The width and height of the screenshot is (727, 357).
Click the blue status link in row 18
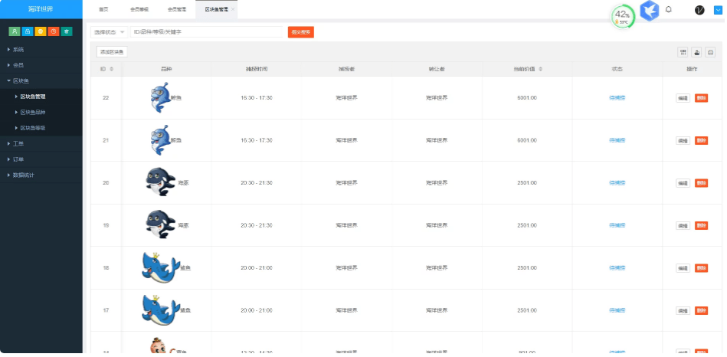(x=617, y=268)
